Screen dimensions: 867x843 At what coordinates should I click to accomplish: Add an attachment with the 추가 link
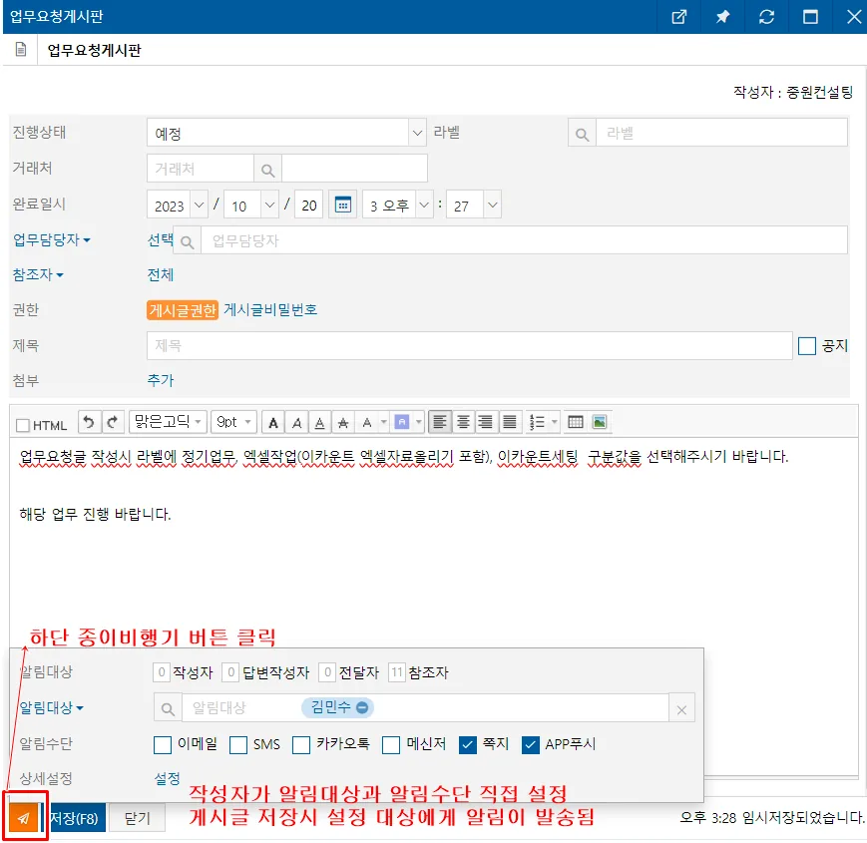coord(161,380)
